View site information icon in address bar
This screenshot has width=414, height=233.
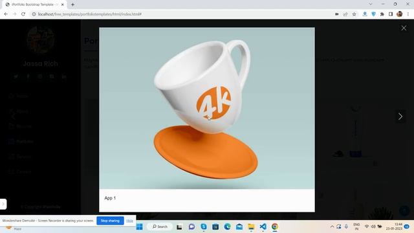click(x=34, y=14)
